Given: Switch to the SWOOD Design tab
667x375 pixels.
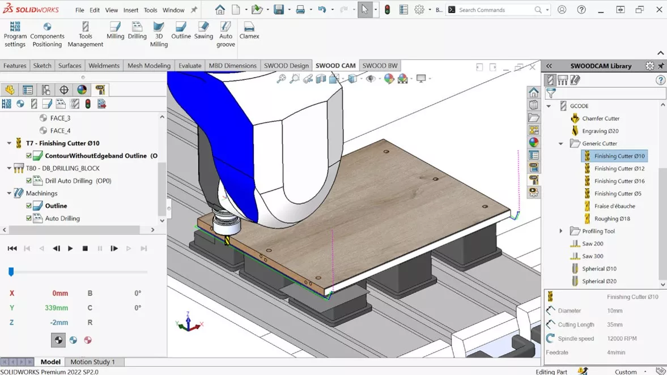Looking at the screenshot, I should pos(286,66).
